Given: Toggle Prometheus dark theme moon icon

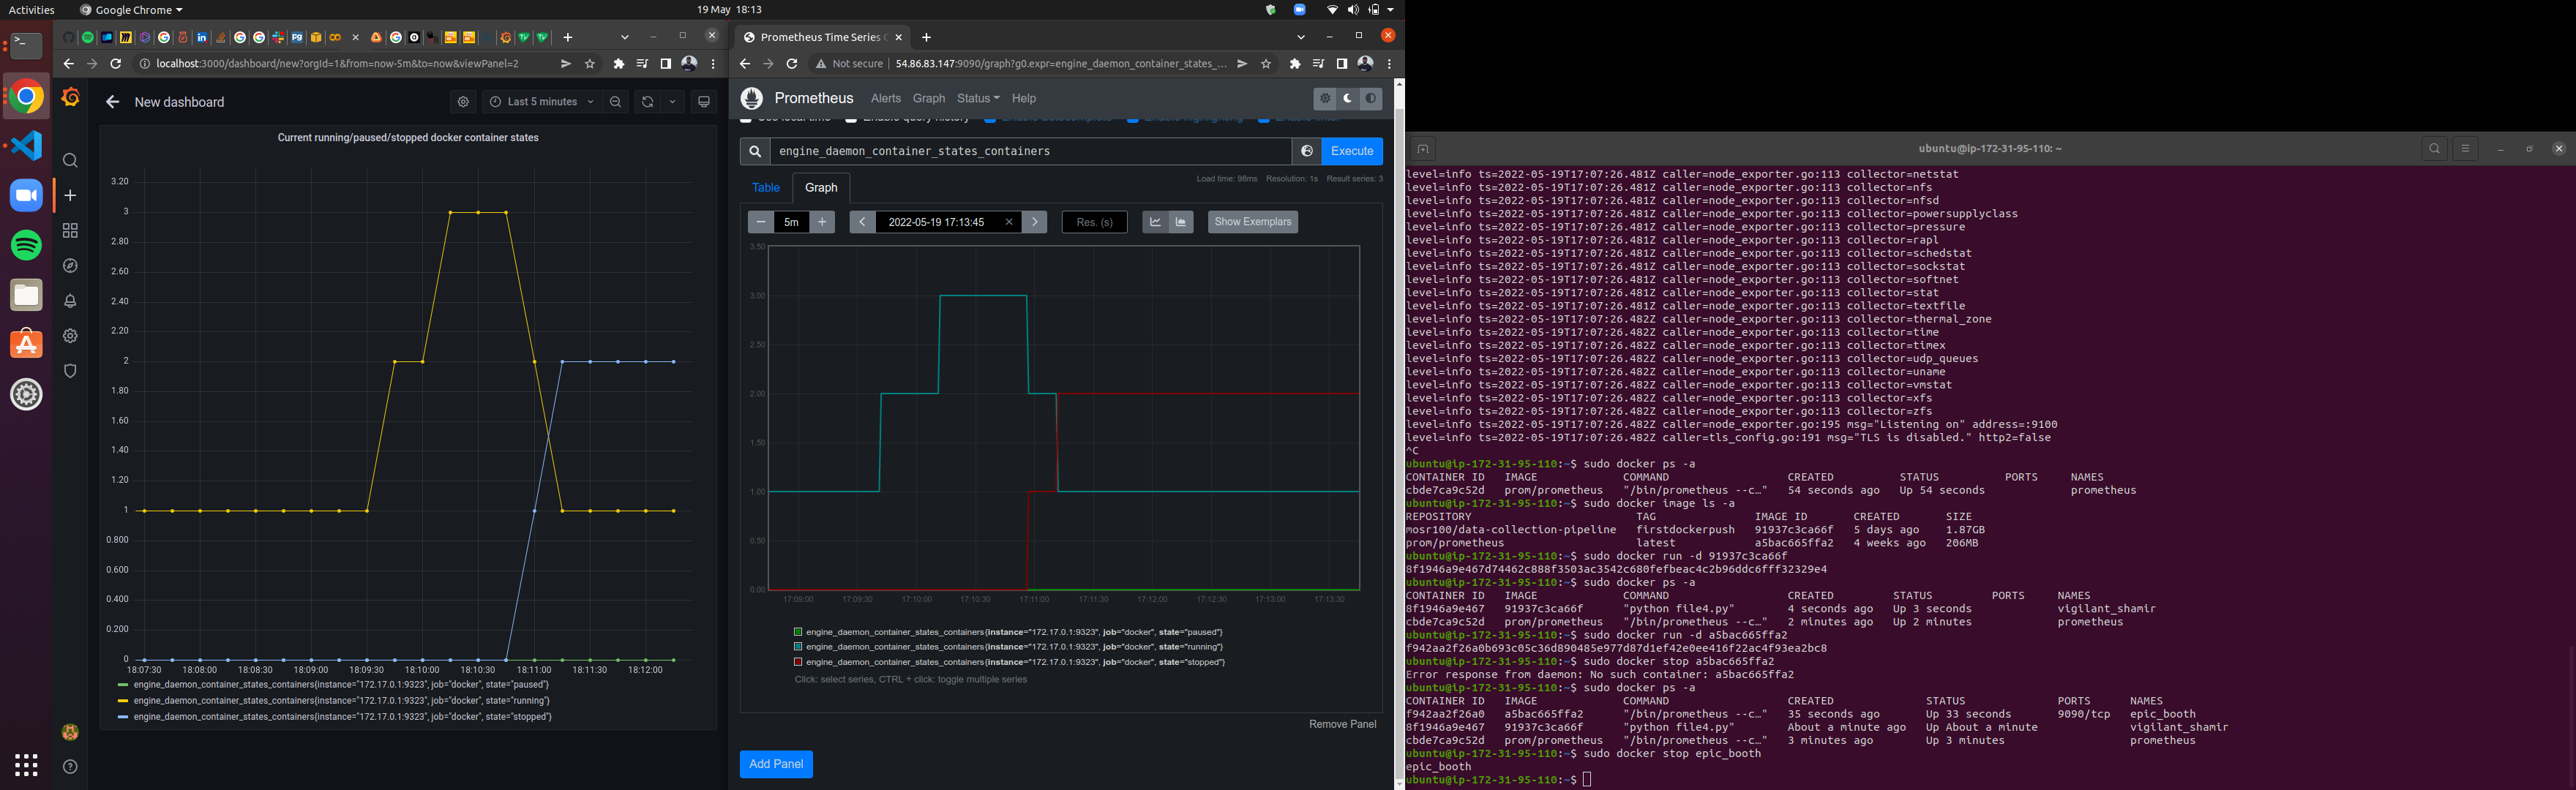Looking at the screenshot, I should (x=1348, y=98).
